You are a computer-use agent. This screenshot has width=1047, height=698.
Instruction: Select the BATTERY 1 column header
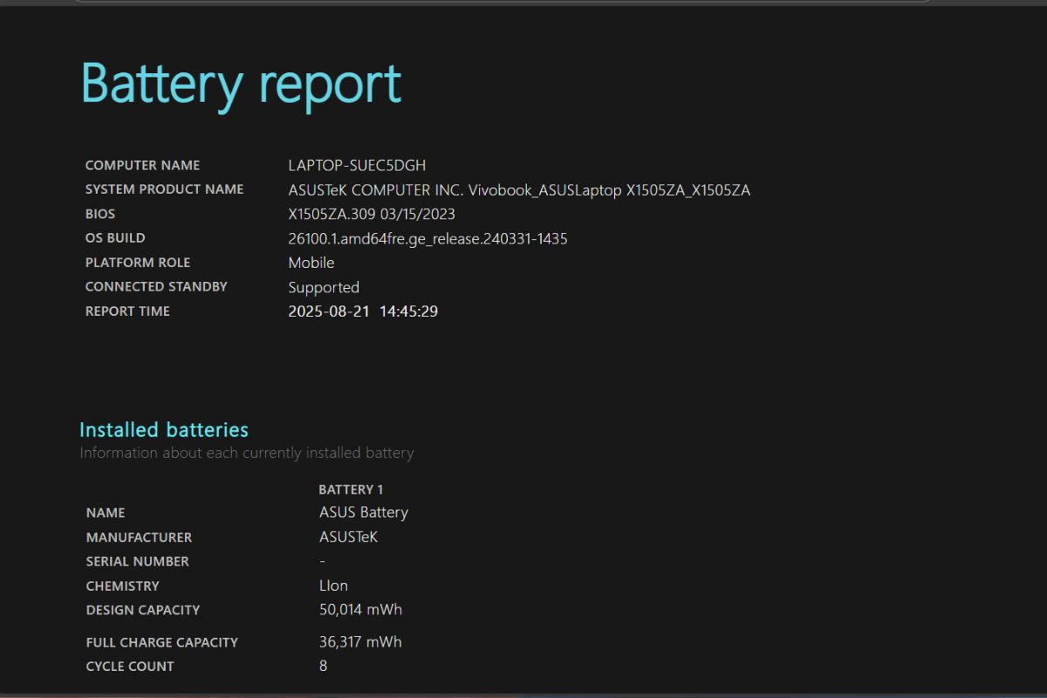[x=351, y=489]
